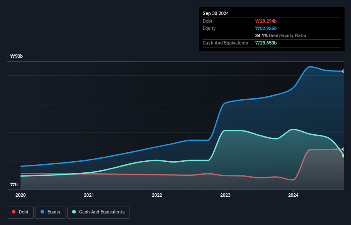Click the 2022 x-axis label
This screenshot has height=225, width=351.
[157, 195]
